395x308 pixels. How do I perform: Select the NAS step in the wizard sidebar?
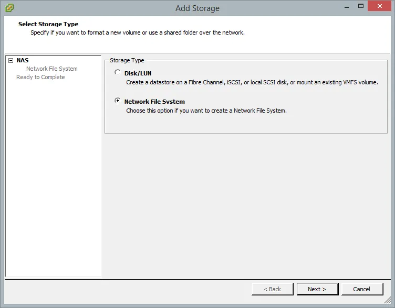(23, 60)
